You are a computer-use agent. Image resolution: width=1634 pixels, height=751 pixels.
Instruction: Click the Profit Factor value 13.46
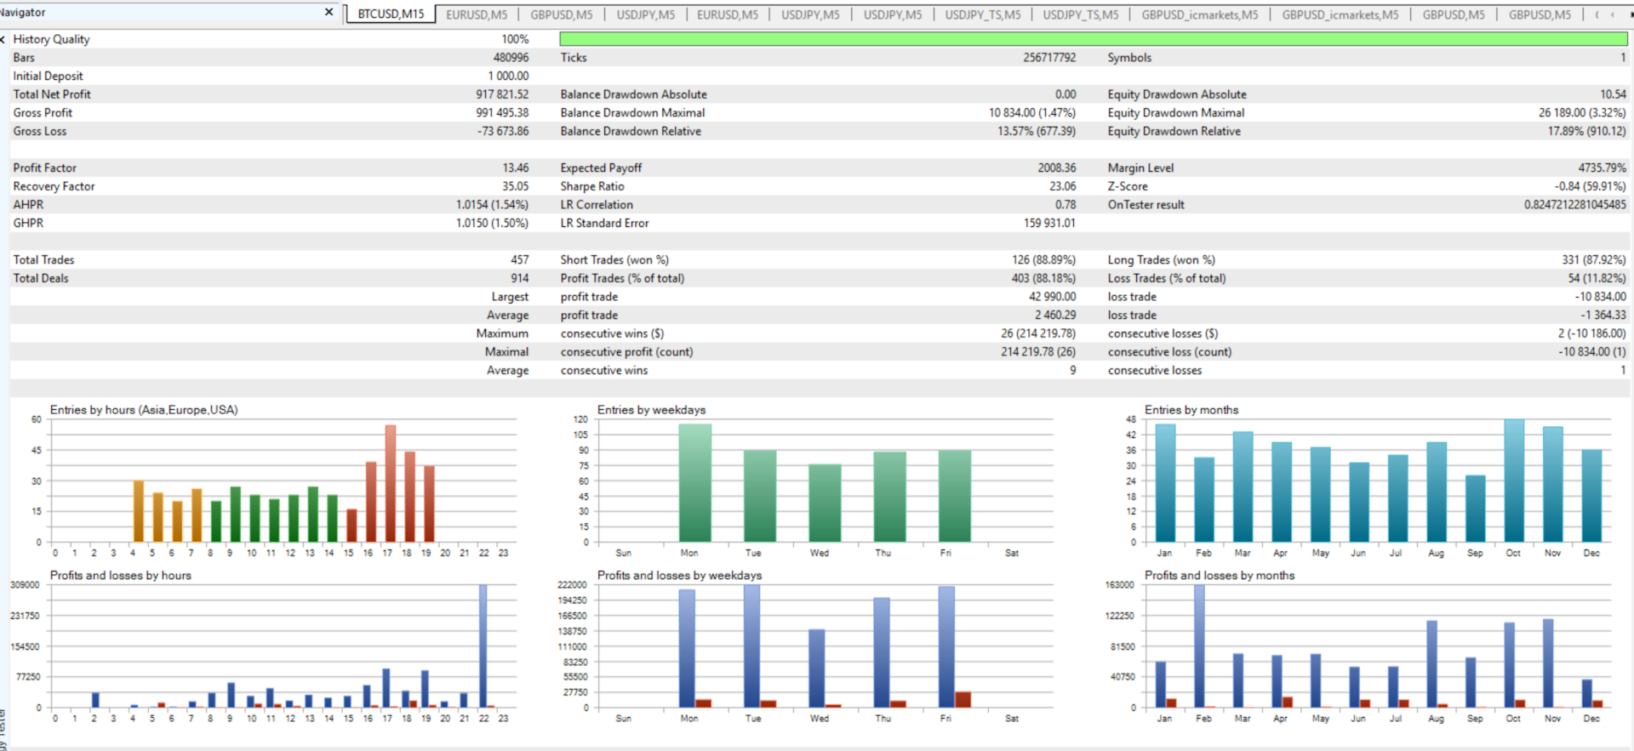(515, 168)
